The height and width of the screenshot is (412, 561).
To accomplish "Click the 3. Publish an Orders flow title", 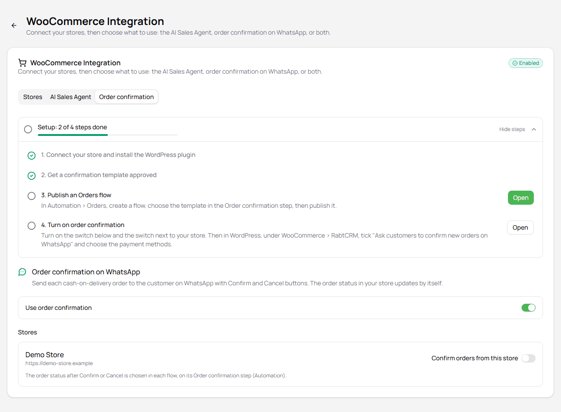I will 76,195.
